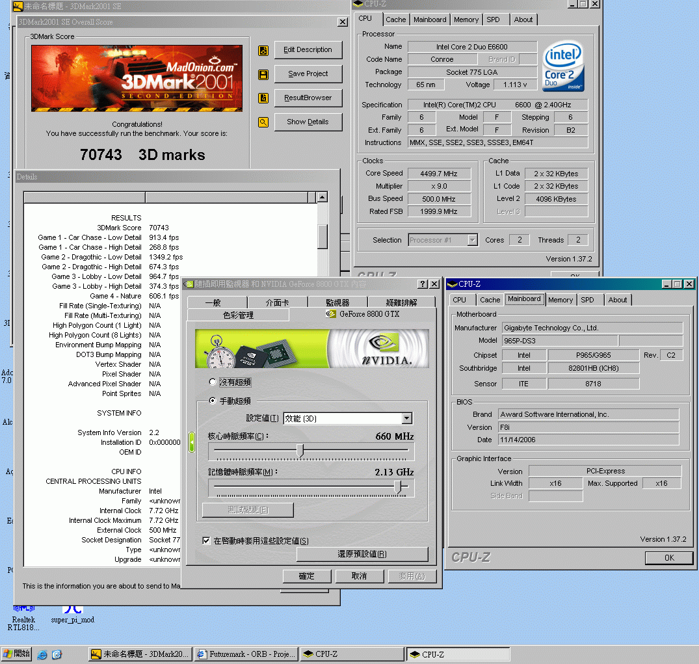
Task: Open the About tab in lower CPU-Z
Action: click(618, 300)
